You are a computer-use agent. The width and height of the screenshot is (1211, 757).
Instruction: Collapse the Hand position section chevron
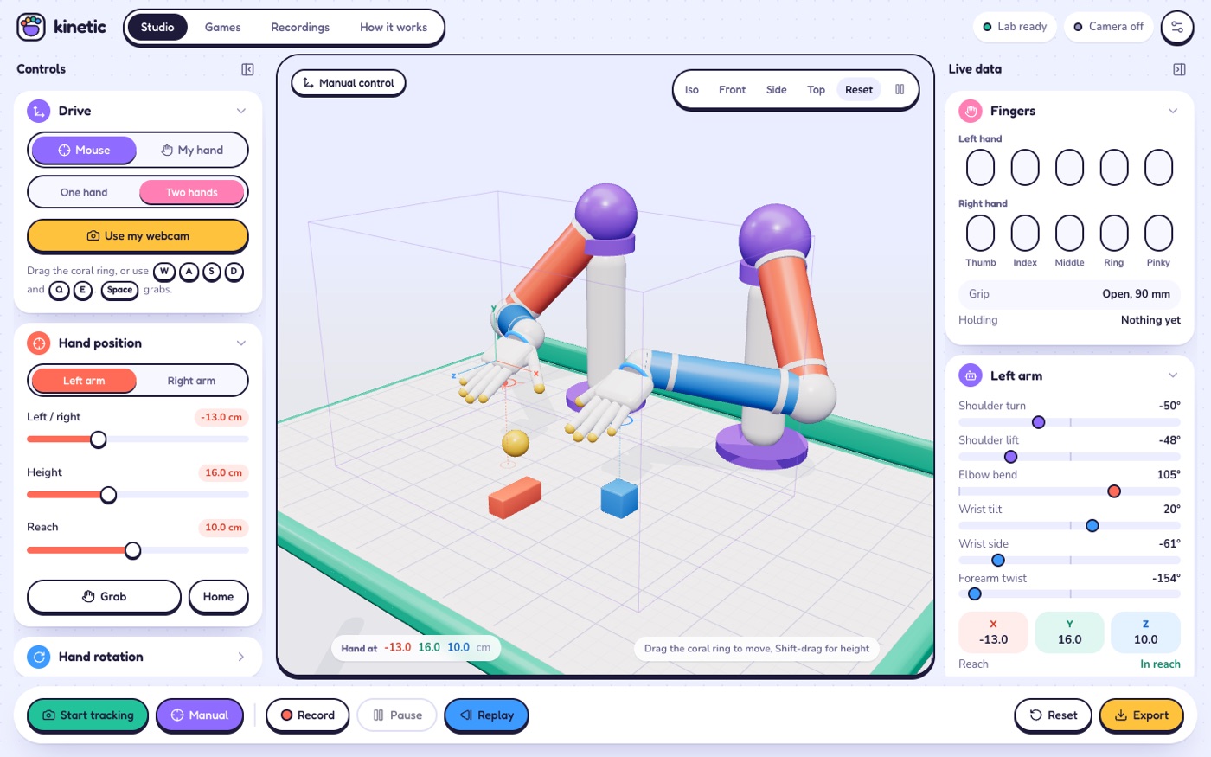[241, 343]
